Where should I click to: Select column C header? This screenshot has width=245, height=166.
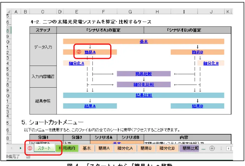43,12
